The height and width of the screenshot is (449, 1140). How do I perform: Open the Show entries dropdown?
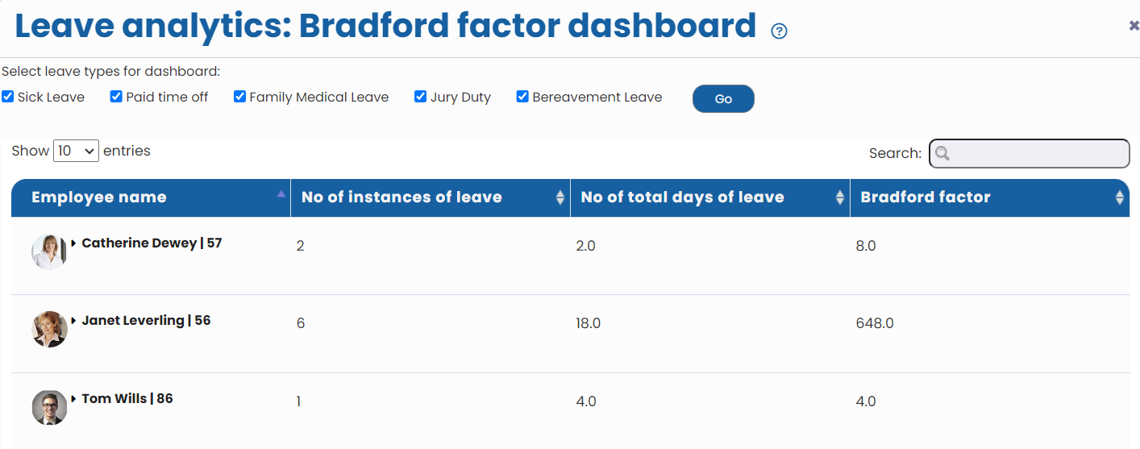(76, 151)
